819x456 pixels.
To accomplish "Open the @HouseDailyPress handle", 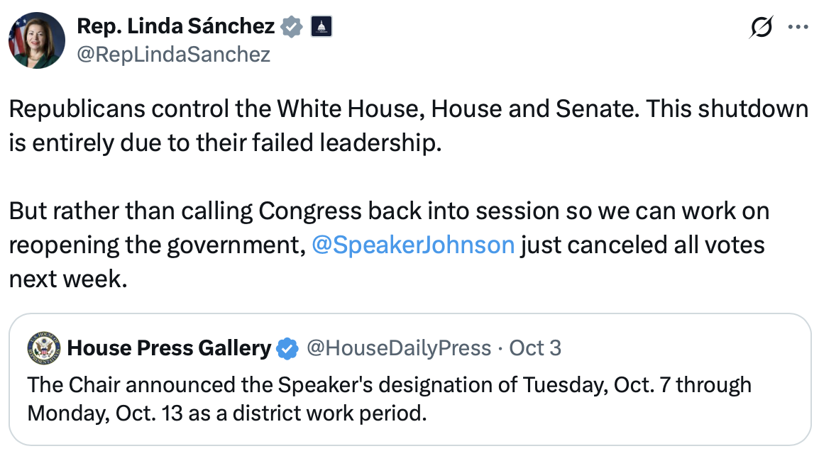I will tap(399, 347).
